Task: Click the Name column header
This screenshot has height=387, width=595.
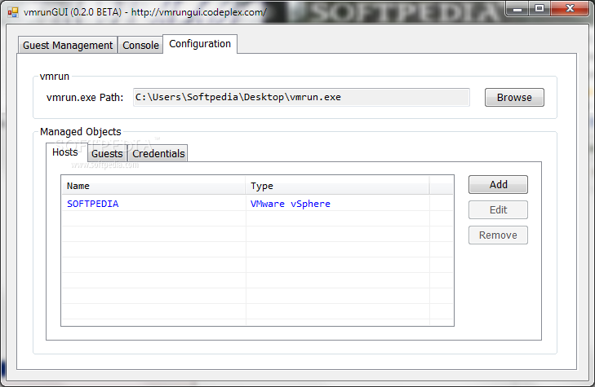Action: (153, 186)
